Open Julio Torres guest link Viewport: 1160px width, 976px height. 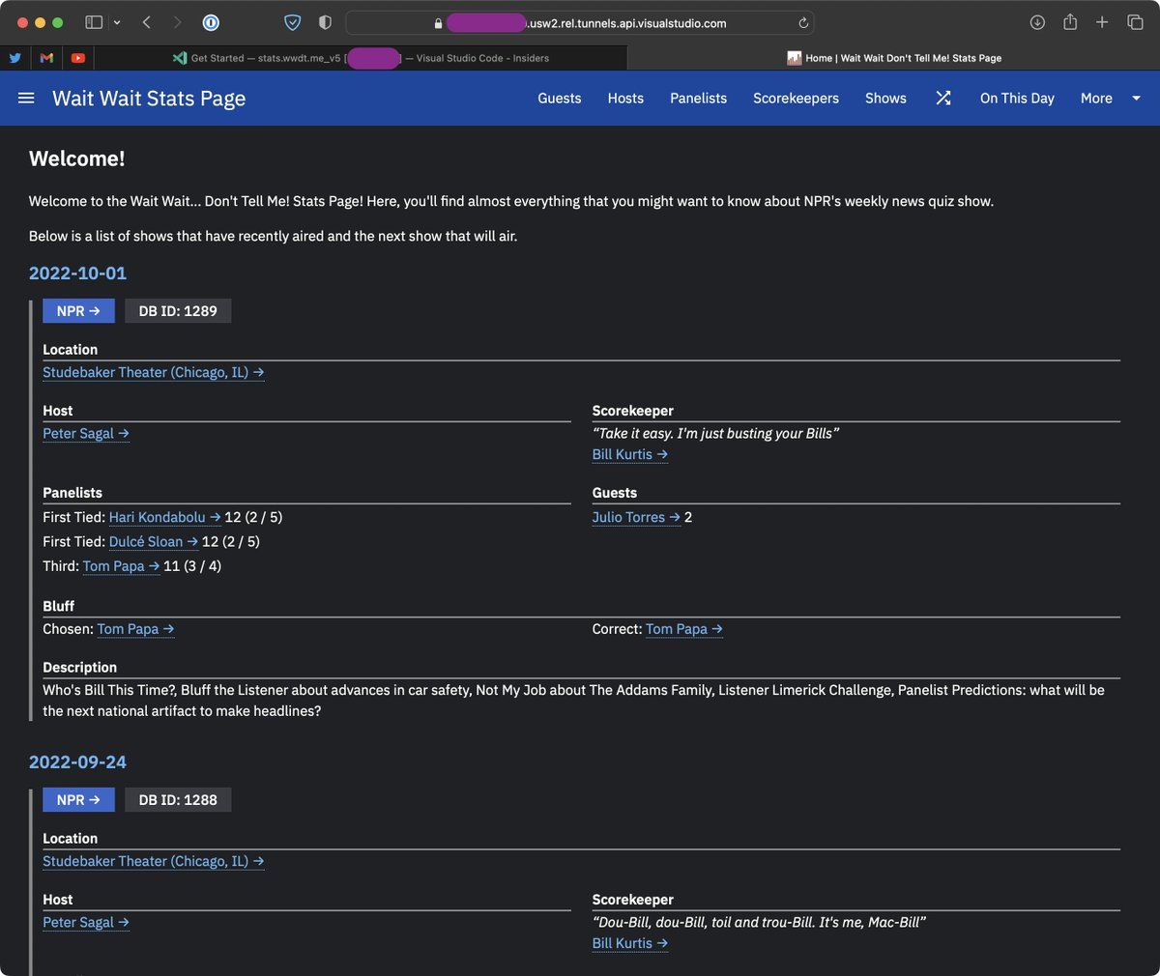click(x=636, y=518)
